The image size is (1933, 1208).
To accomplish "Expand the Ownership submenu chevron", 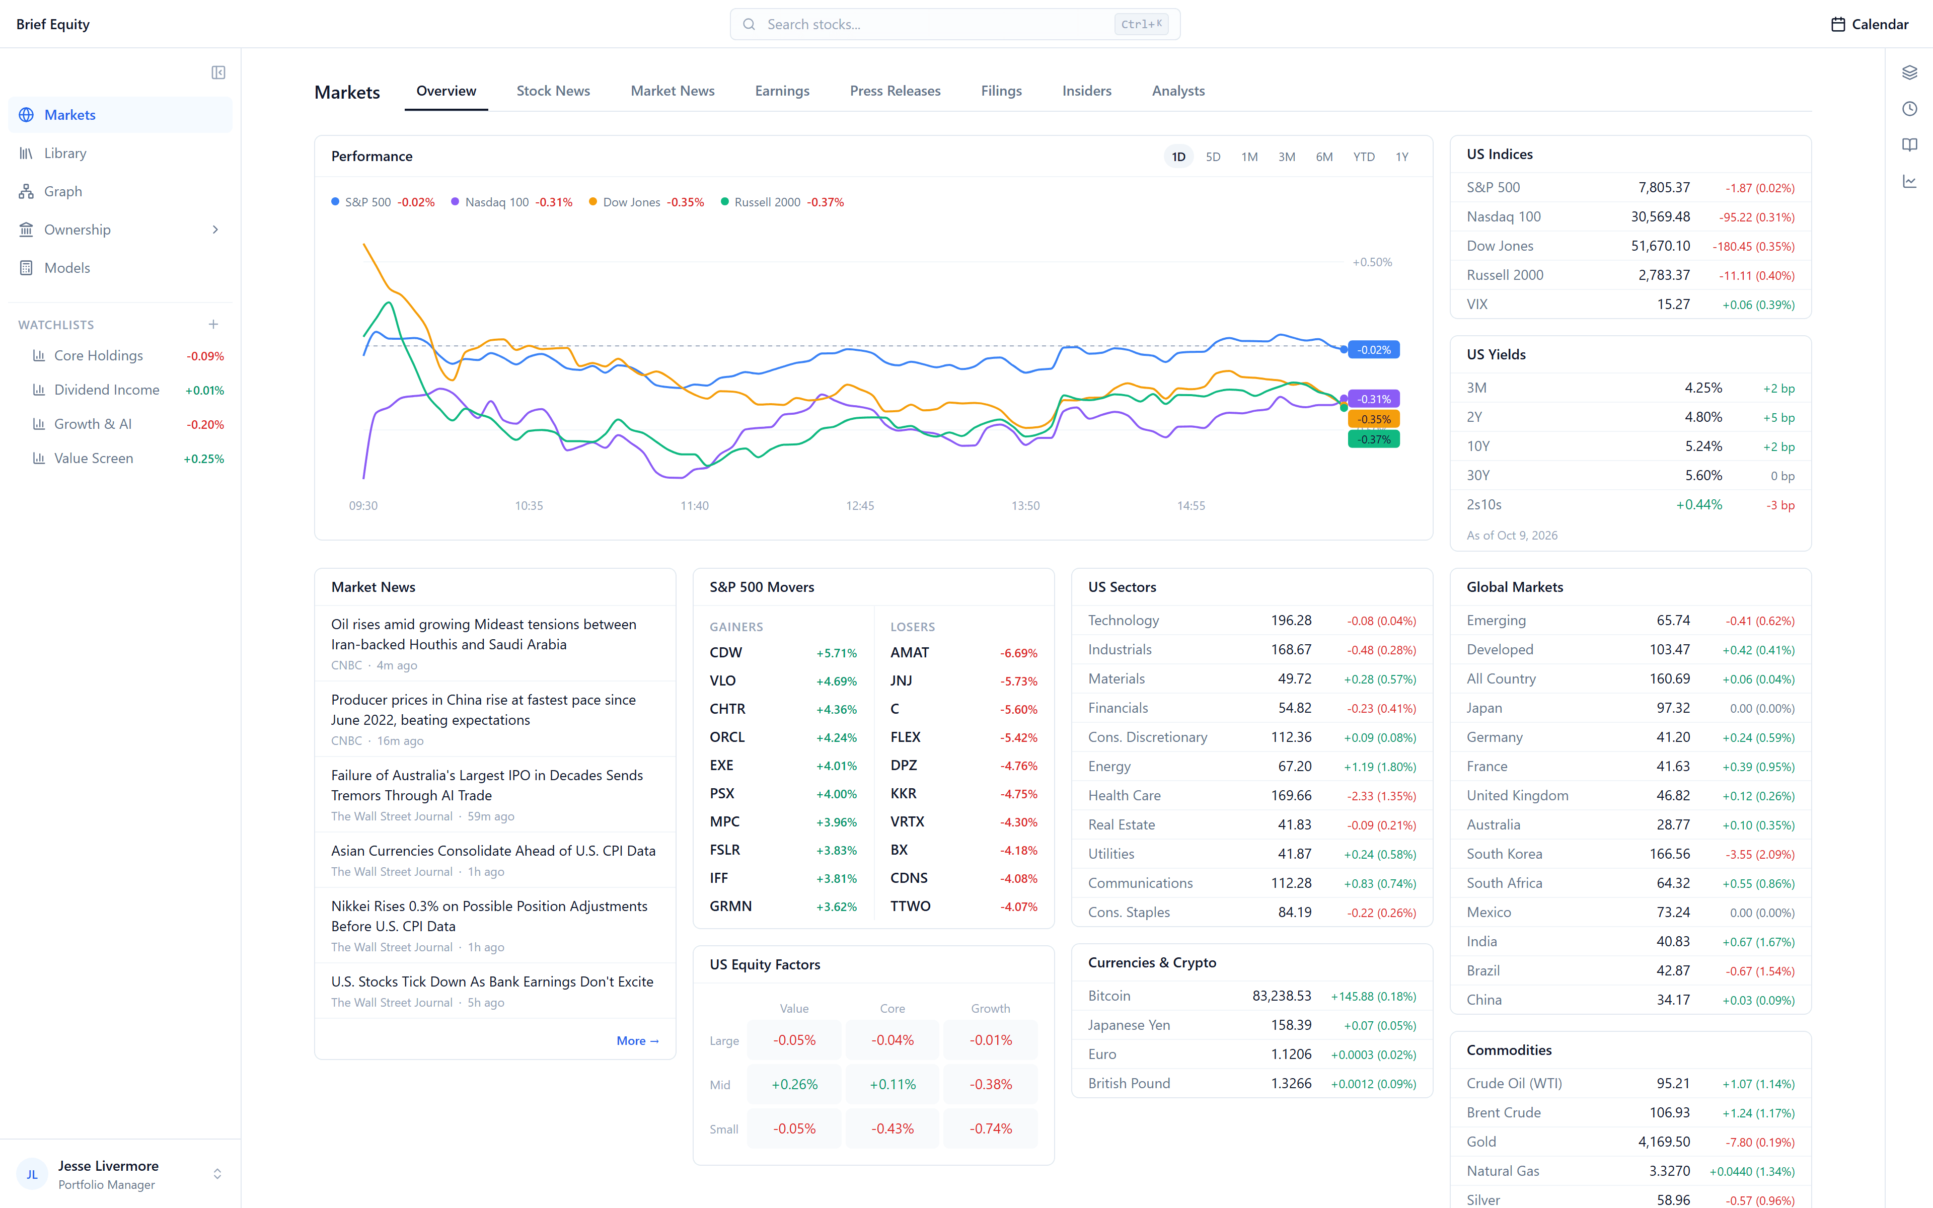I will click(215, 230).
